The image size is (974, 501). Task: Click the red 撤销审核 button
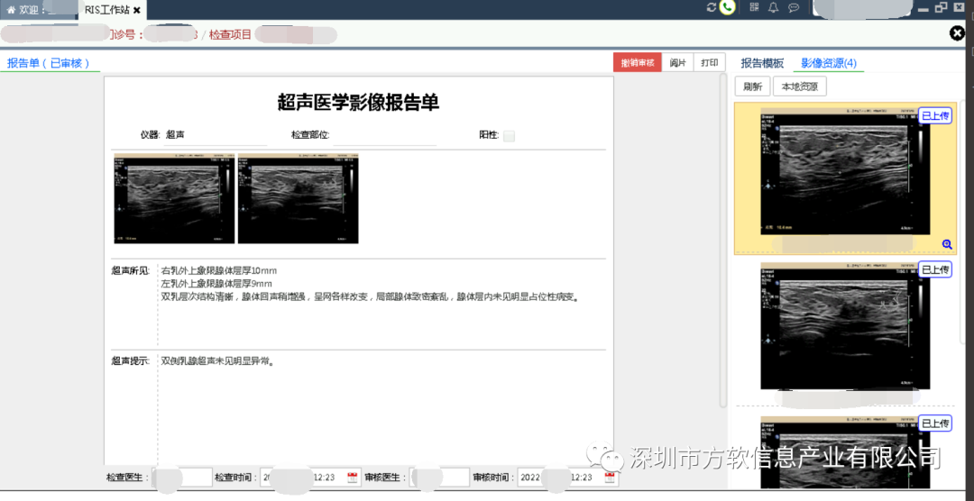tap(637, 63)
